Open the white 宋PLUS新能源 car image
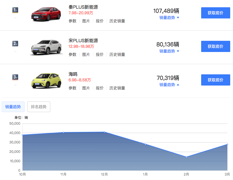The width and height of the screenshot is (233, 180). tap(46, 47)
